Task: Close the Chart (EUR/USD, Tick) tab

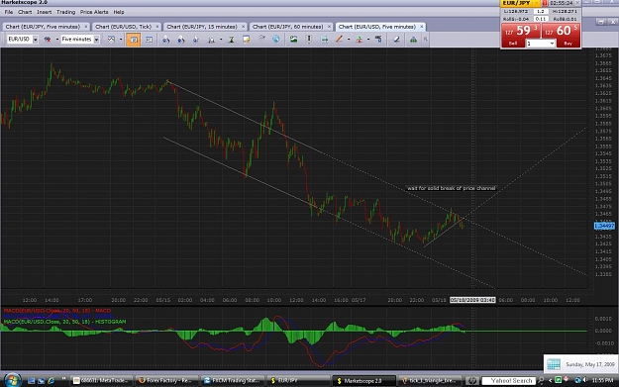Action: pyautogui.click(x=157, y=27)
